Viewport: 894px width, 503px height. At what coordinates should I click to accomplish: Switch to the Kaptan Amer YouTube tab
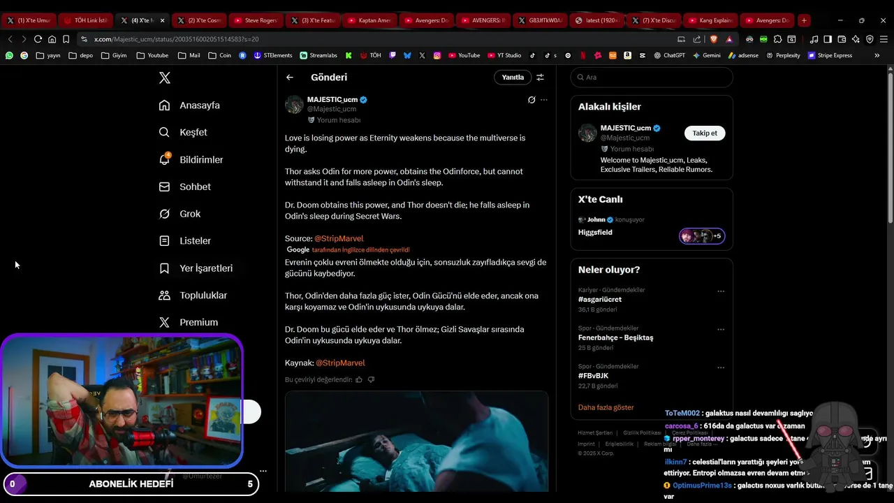369,20
